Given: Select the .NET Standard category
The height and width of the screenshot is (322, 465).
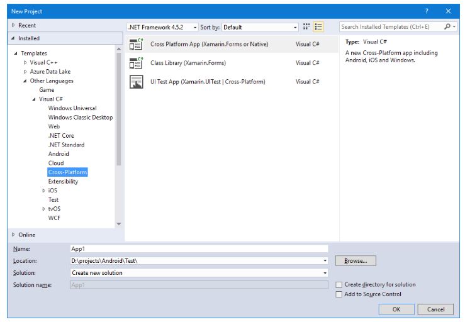Looking at the screenshot, I should pos(66,145).
